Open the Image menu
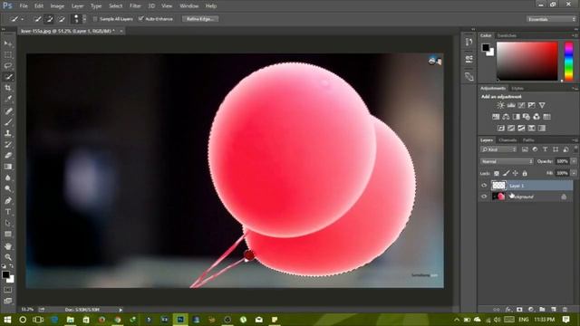The height and width of the screenshot is (326, 580). coord(57,6)
